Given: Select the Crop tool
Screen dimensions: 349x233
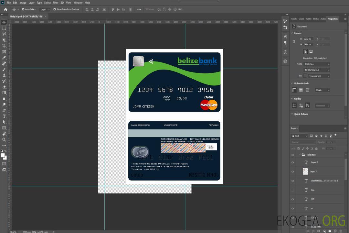Looking at the screenshot, I should point(4,46).
